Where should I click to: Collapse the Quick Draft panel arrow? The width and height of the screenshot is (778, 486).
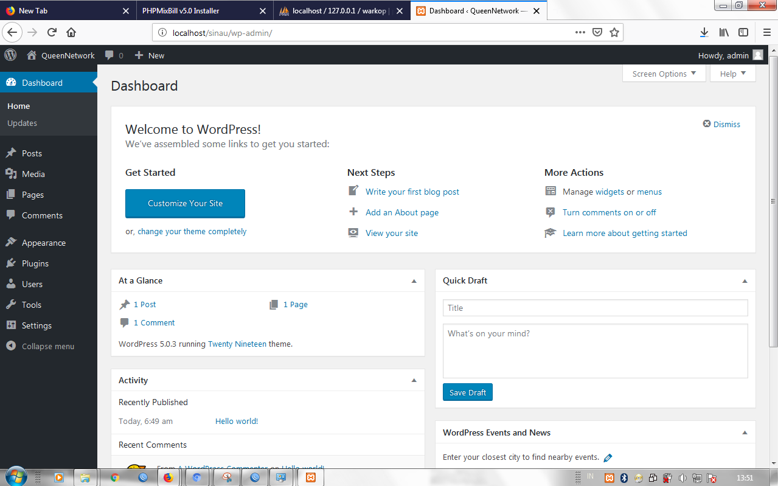[745, 281]
